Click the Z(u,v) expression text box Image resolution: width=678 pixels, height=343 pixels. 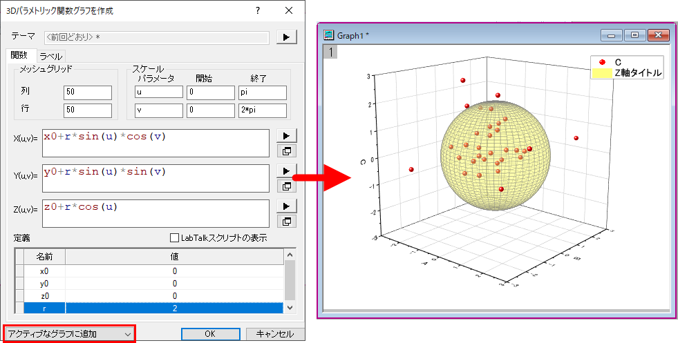(156, 213)
